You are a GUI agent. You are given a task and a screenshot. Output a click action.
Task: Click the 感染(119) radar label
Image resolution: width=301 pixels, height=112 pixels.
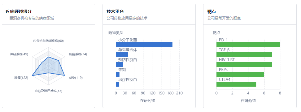pyautogui.click(x=76, y=78)
